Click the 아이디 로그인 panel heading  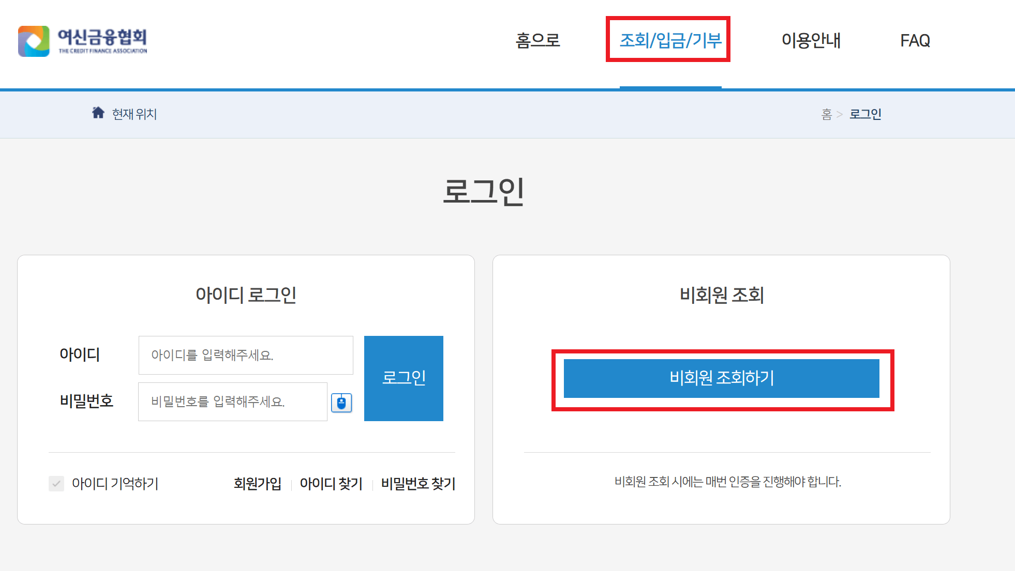point(246,295)
